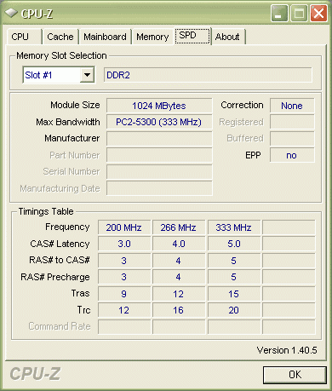Image resolution: width=332 pixels, height=391 pixels.
Task: Click the CAS# Latency 4.0 cell
Action: click(179, 244)
